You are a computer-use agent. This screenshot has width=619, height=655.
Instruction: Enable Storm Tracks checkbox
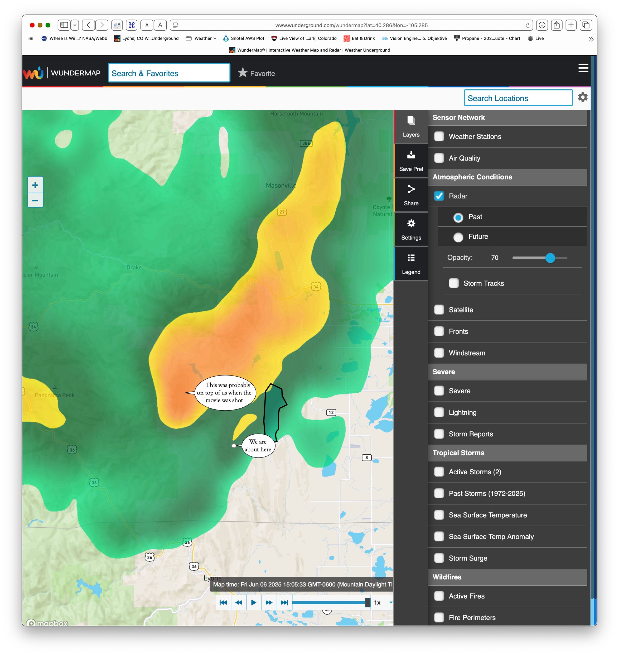click(454, 283)
